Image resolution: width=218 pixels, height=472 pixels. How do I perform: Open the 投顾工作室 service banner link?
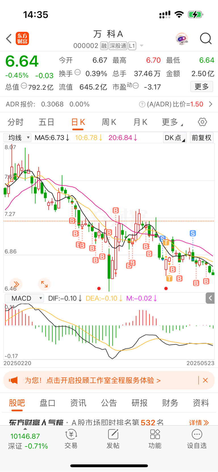pos(93,380)
